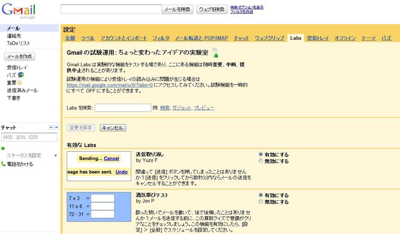This screenshot has height=234, width=400.
Task: Open the 受信トレイ sidebar folder
Action: (x=17, y=67)
